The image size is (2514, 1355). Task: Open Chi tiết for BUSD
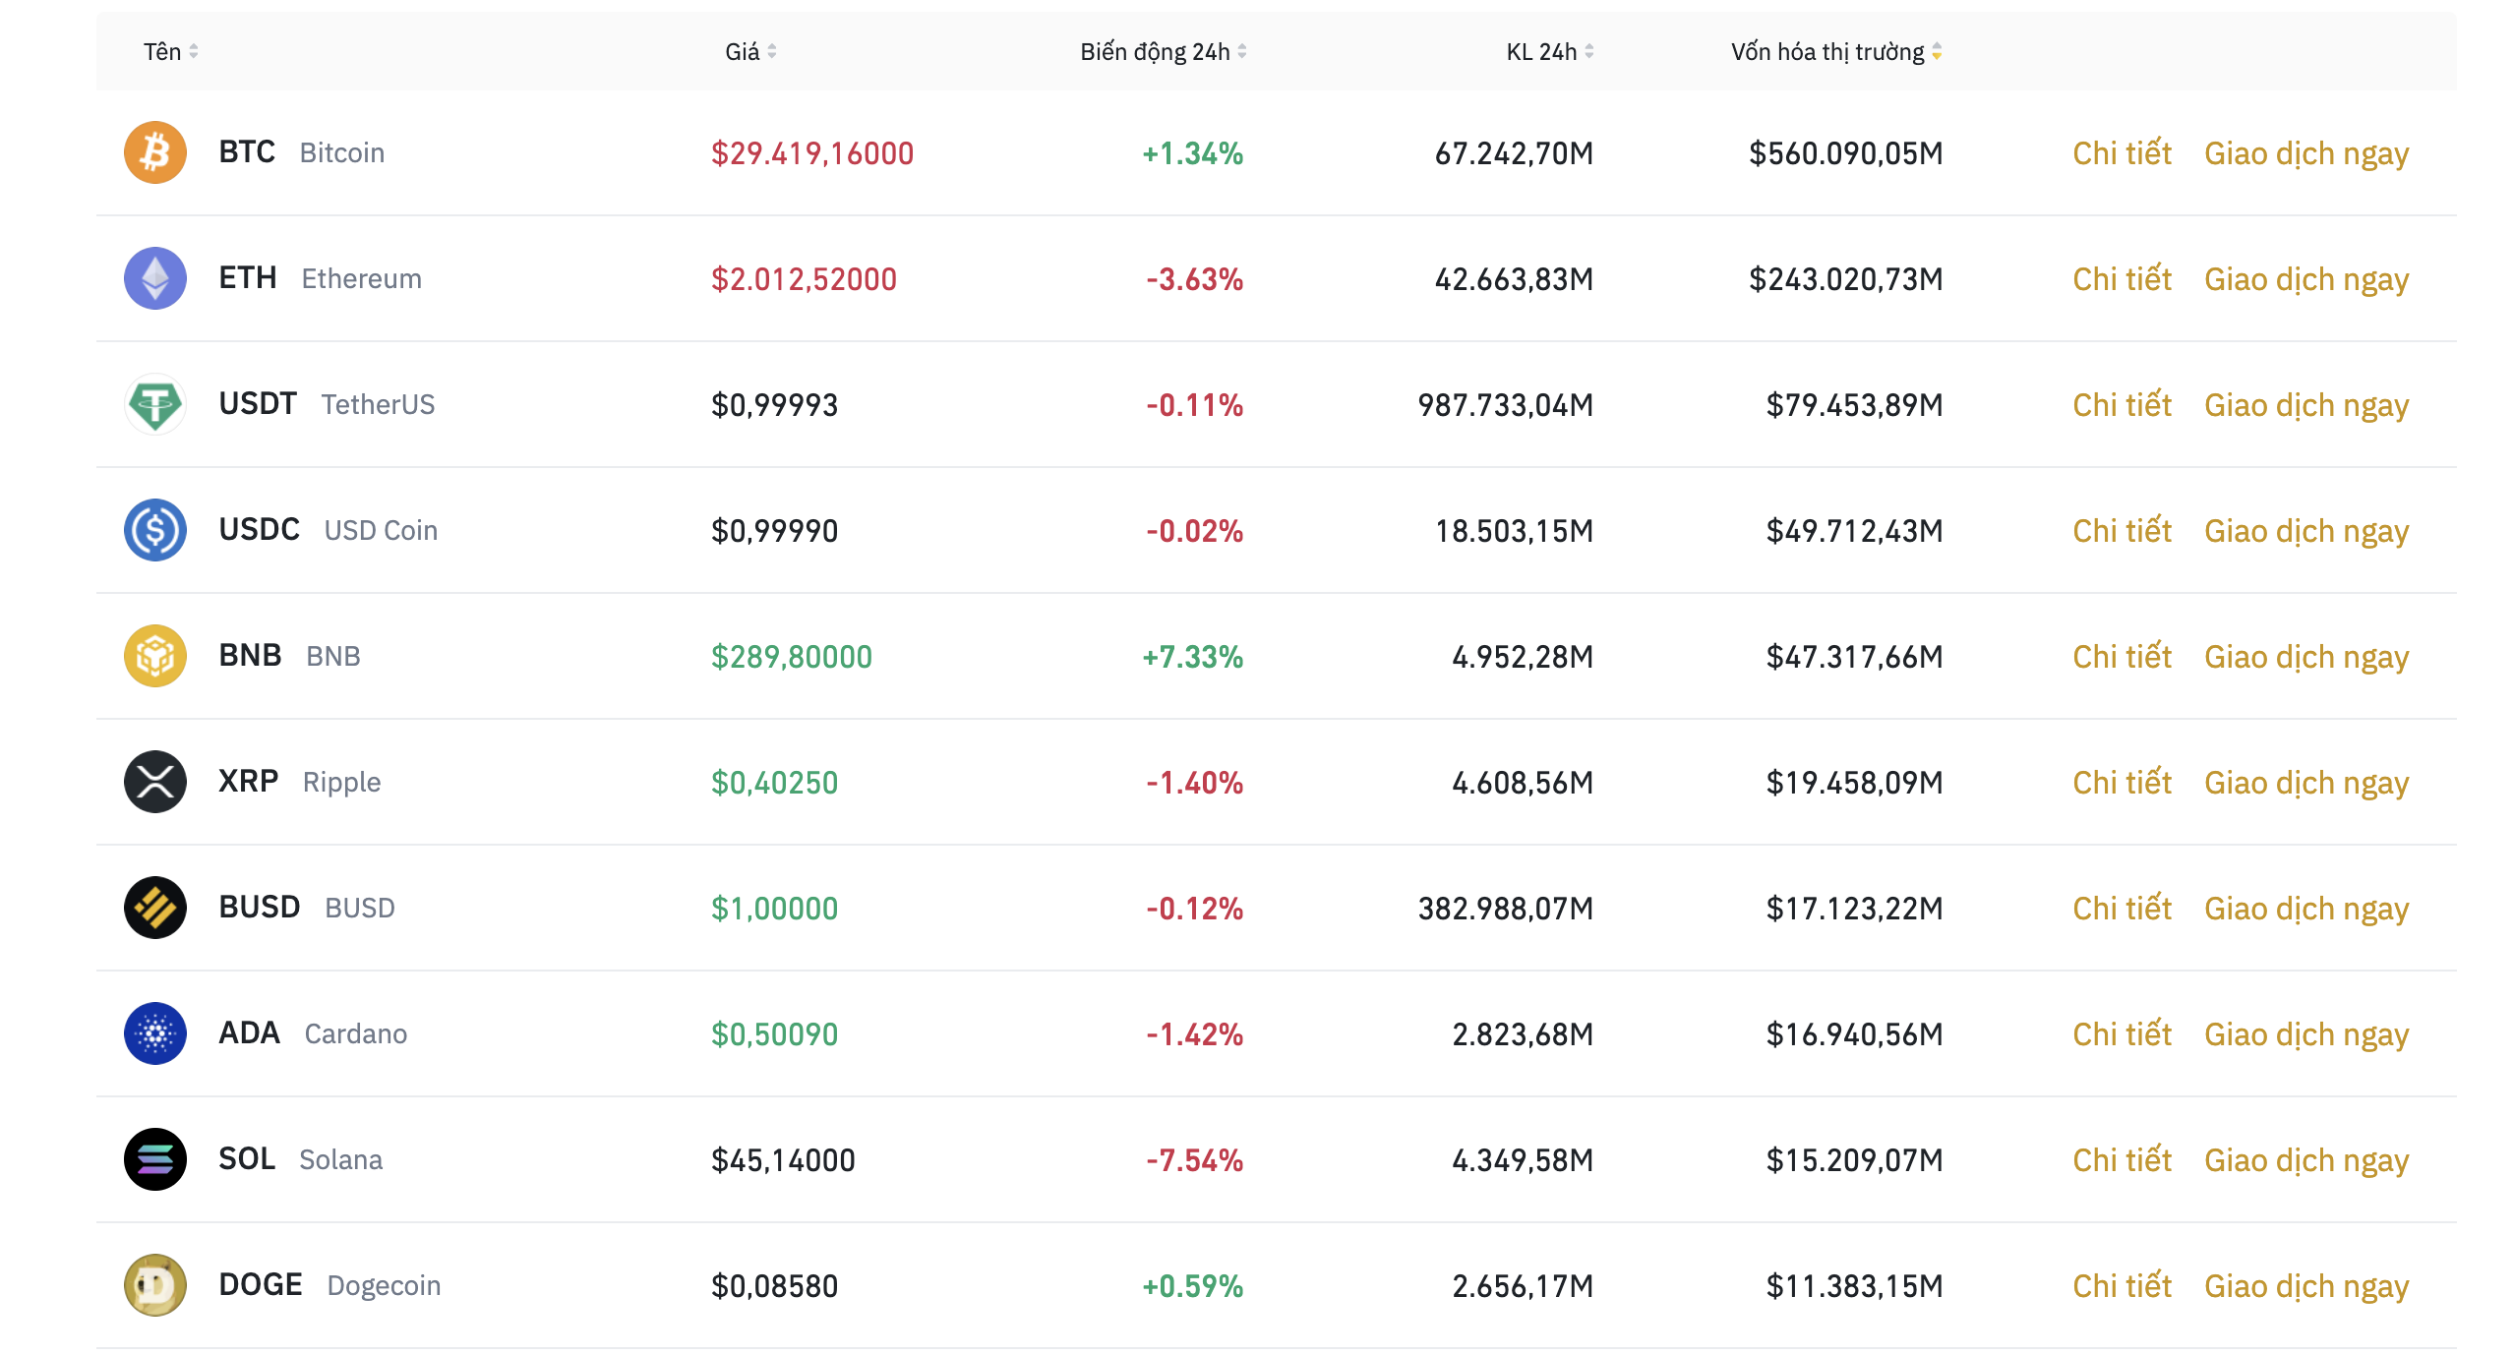click(x=2122, y=909)
